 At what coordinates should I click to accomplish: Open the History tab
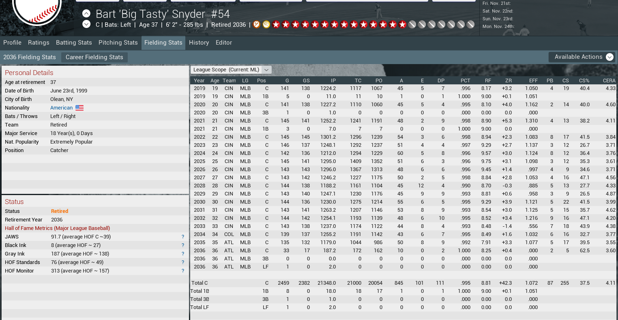coord(199,43)
